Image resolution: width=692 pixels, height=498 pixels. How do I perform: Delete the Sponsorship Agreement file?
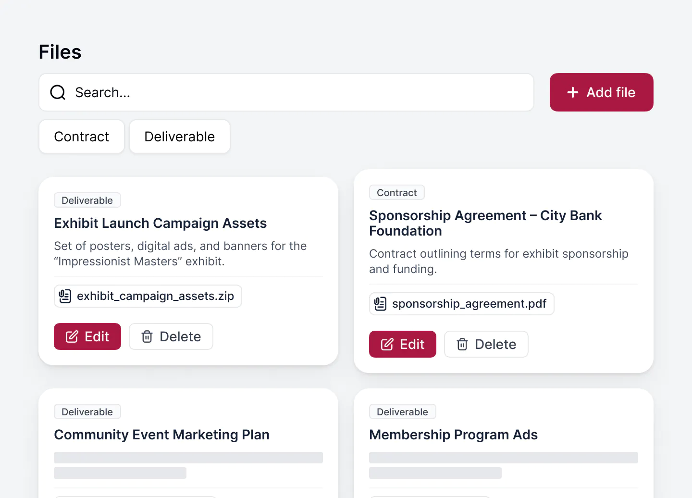click(x=486, y=344)
